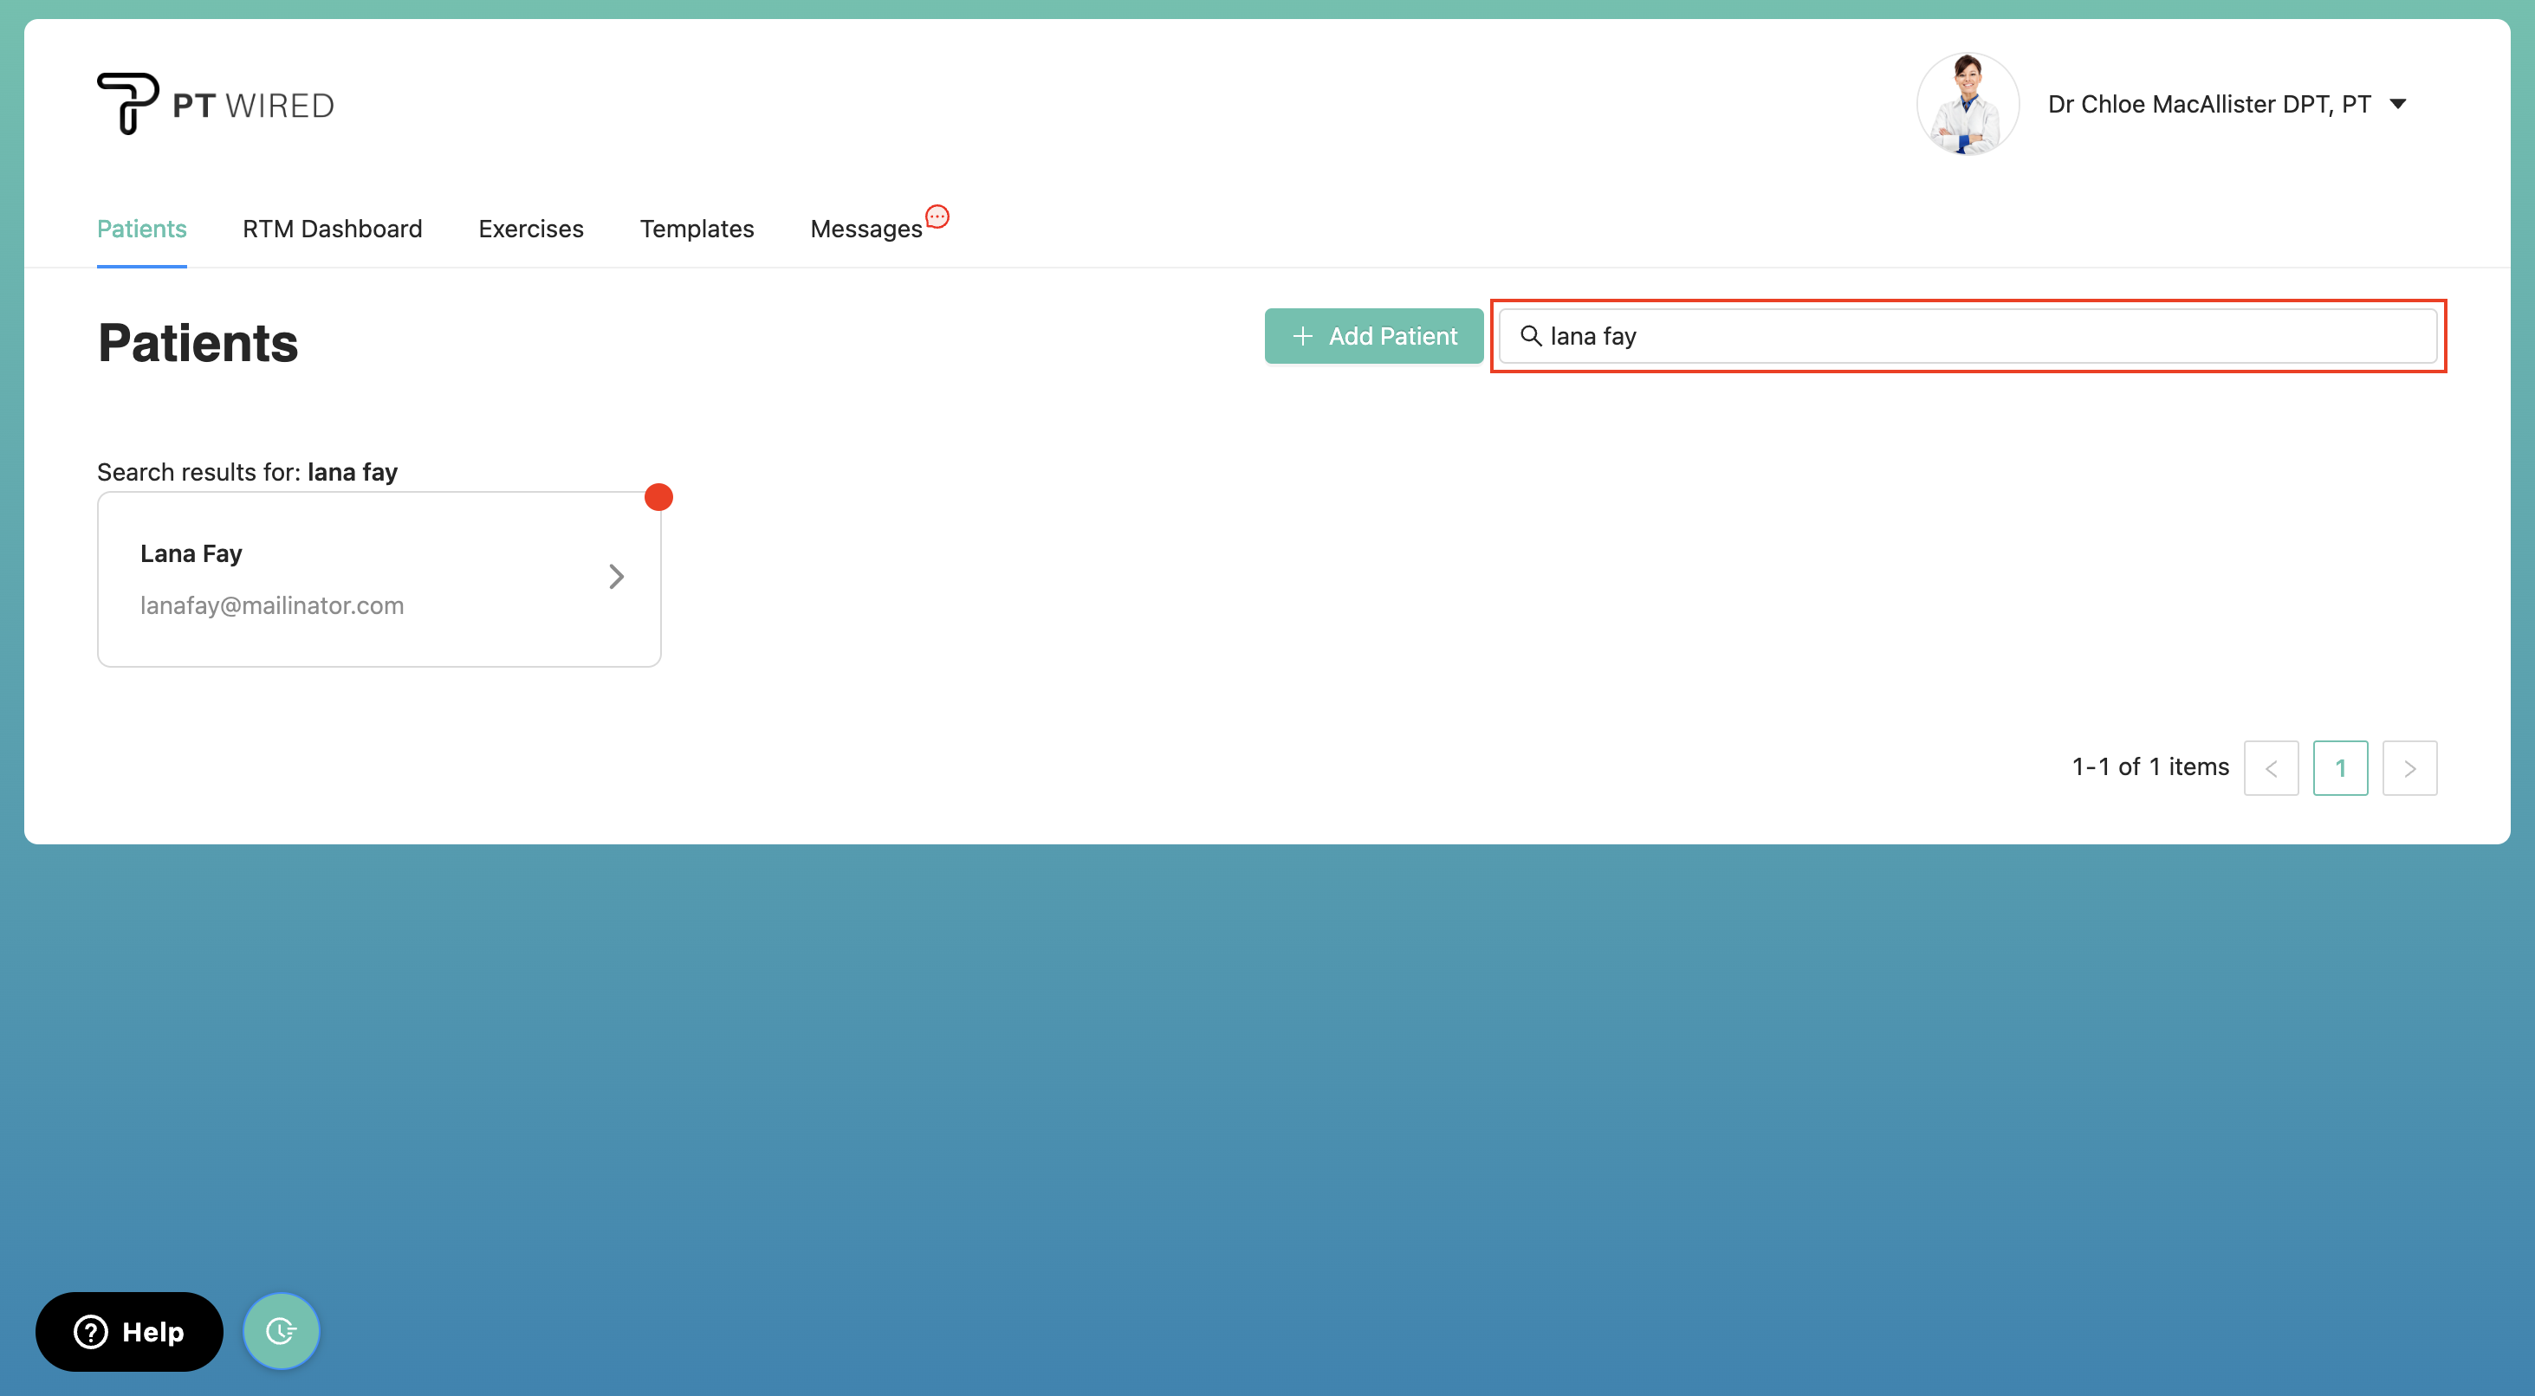The height and width of the screenshot is (1396, 2535).
Task: Open the Messages tab
Action: click(866, 229)
